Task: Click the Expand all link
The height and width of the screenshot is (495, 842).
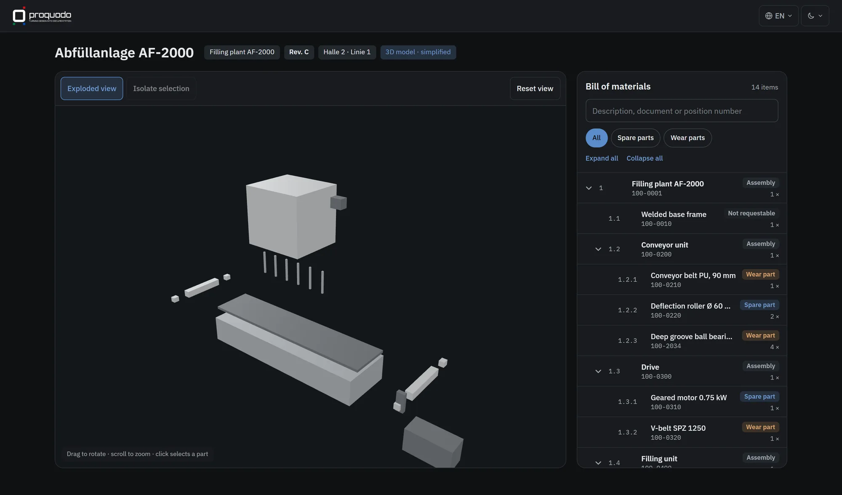Action: (602, 158)
